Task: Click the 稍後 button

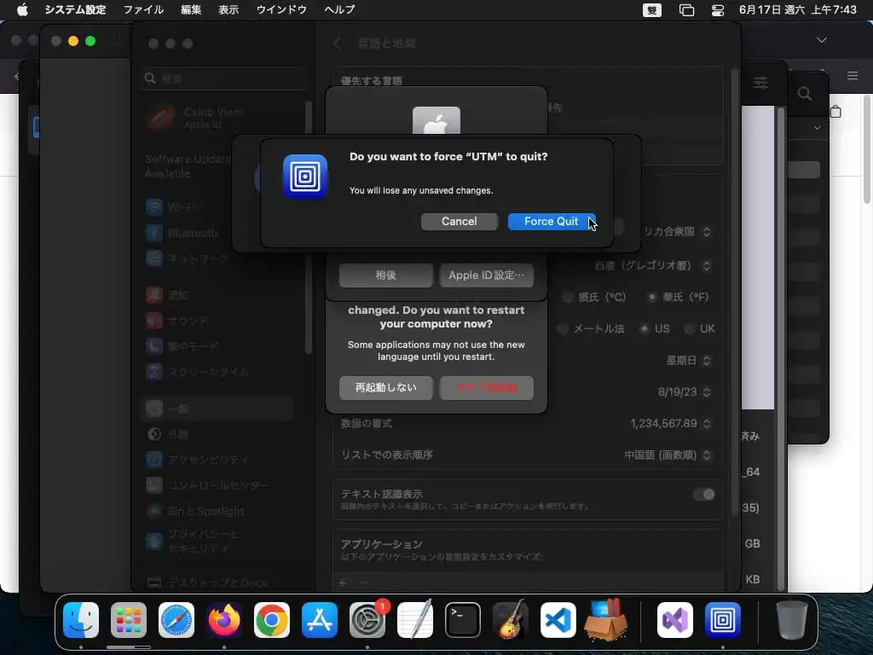Action: point(386,275)
